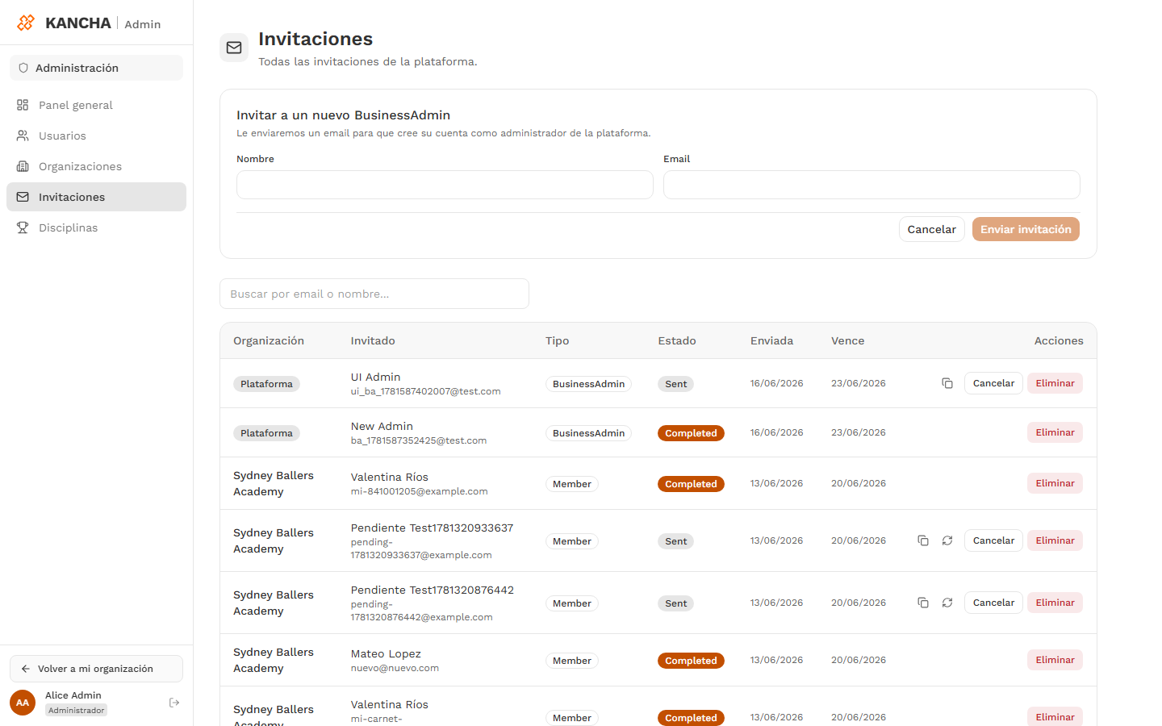Screen dimensions: 1162x726
Task: Click the AA user avatar
Action: tap(23, 703)
